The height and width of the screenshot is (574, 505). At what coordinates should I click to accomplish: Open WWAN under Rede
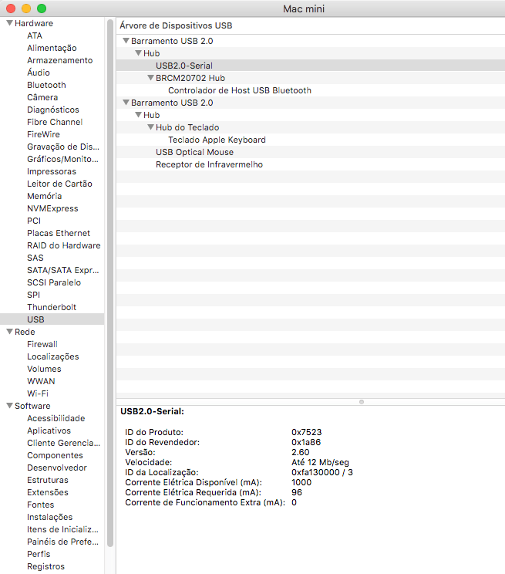click(x=41, y=381)
